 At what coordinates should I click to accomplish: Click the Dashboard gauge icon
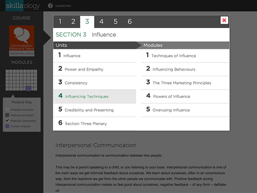51,6
